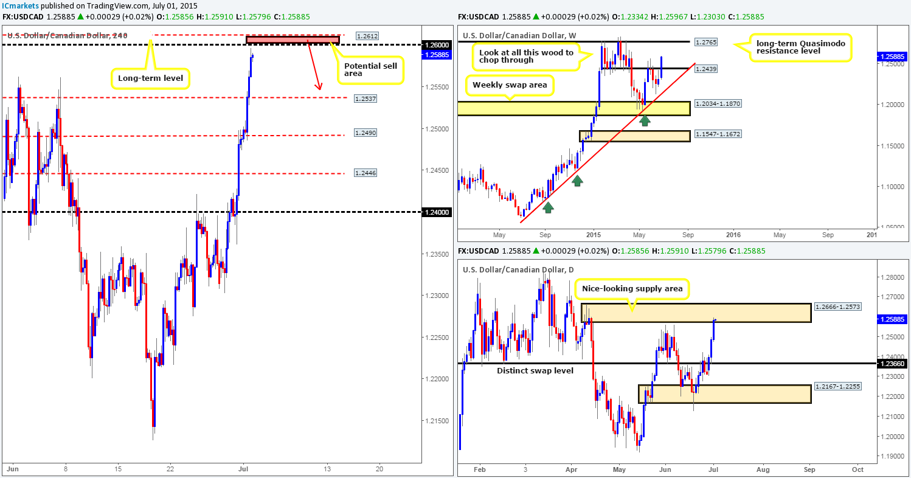
Task: Click the 1.2439 level label on weekly chart
Action: click(x=705, y=69)
